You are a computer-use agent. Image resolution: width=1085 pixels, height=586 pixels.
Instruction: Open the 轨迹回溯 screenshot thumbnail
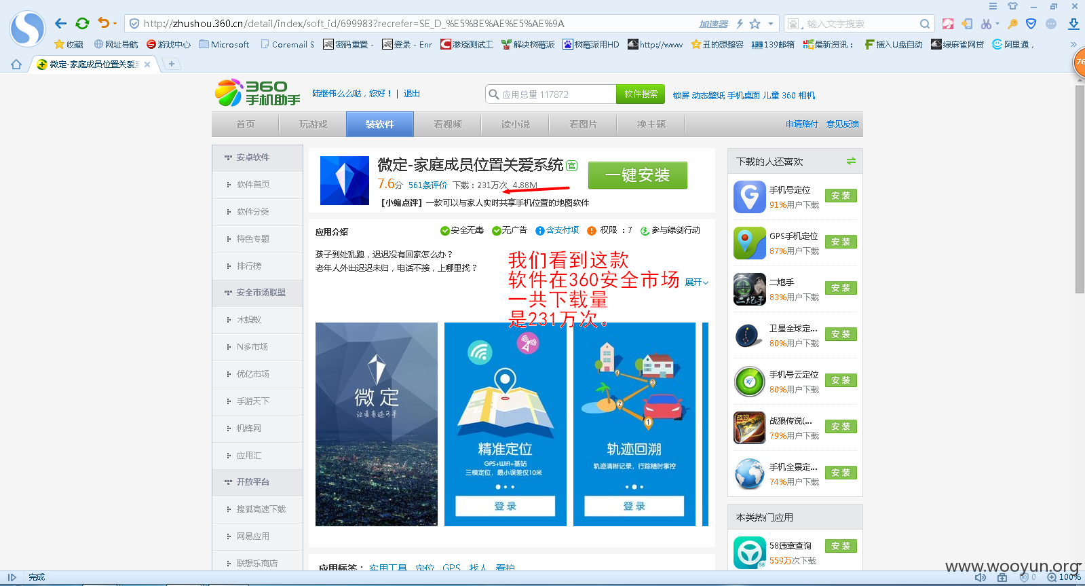(634, 424)
